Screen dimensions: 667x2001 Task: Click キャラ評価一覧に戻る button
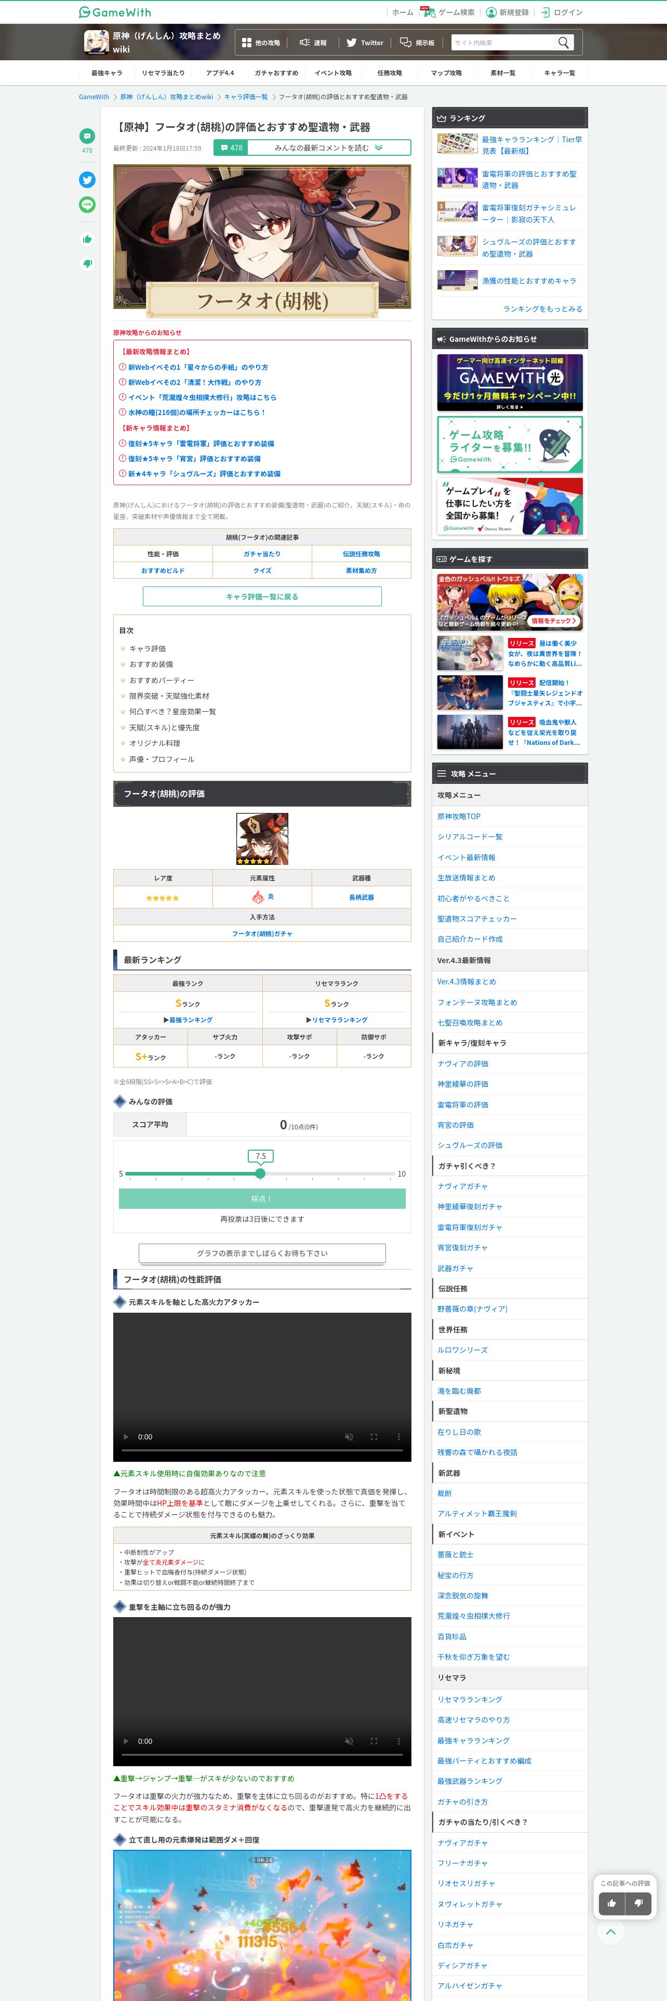coord(262,596)
